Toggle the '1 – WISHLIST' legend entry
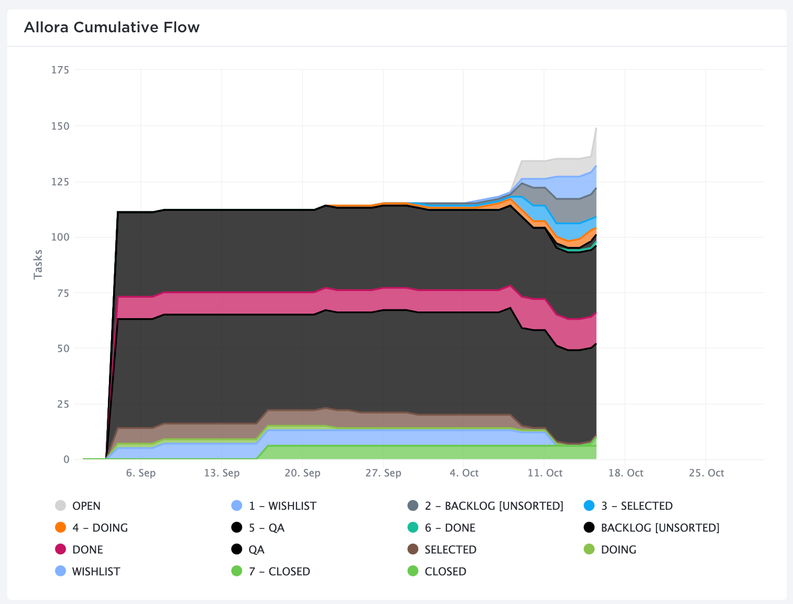Viewport: 793px width, 604px height. click(x=274, y=506)
